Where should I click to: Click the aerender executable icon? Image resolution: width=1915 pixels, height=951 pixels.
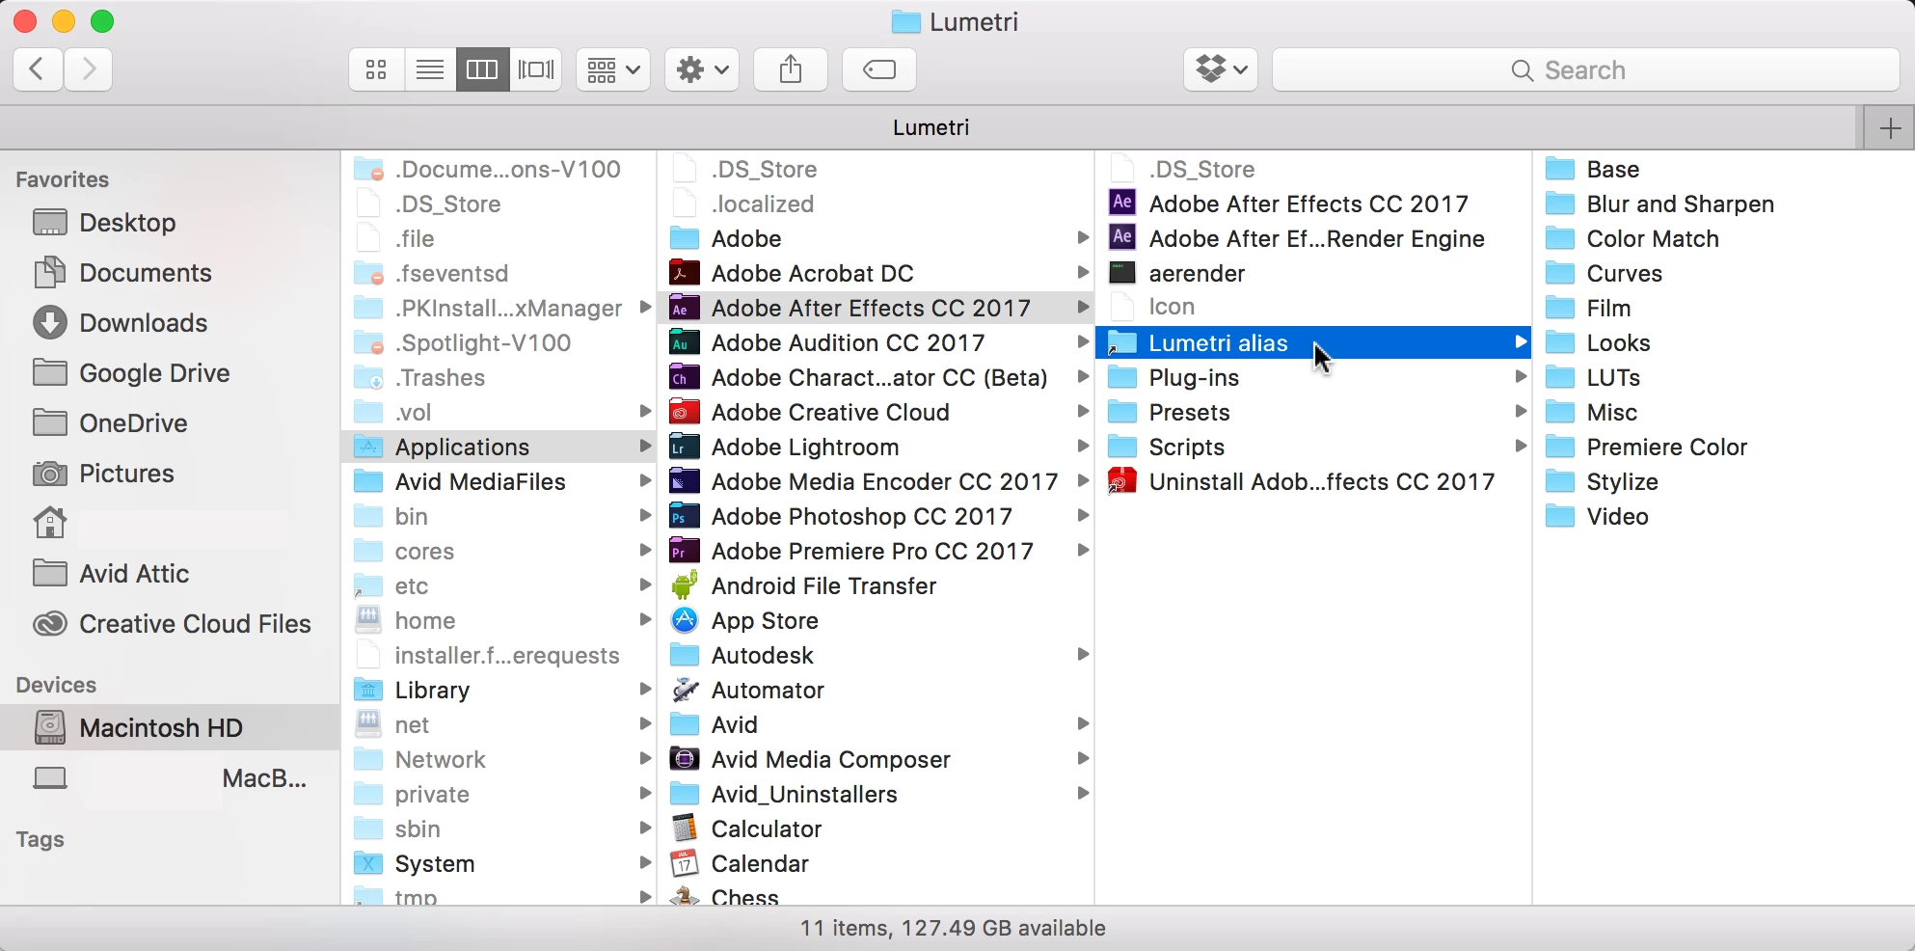pyautogui.click(x=1122, y=273)
